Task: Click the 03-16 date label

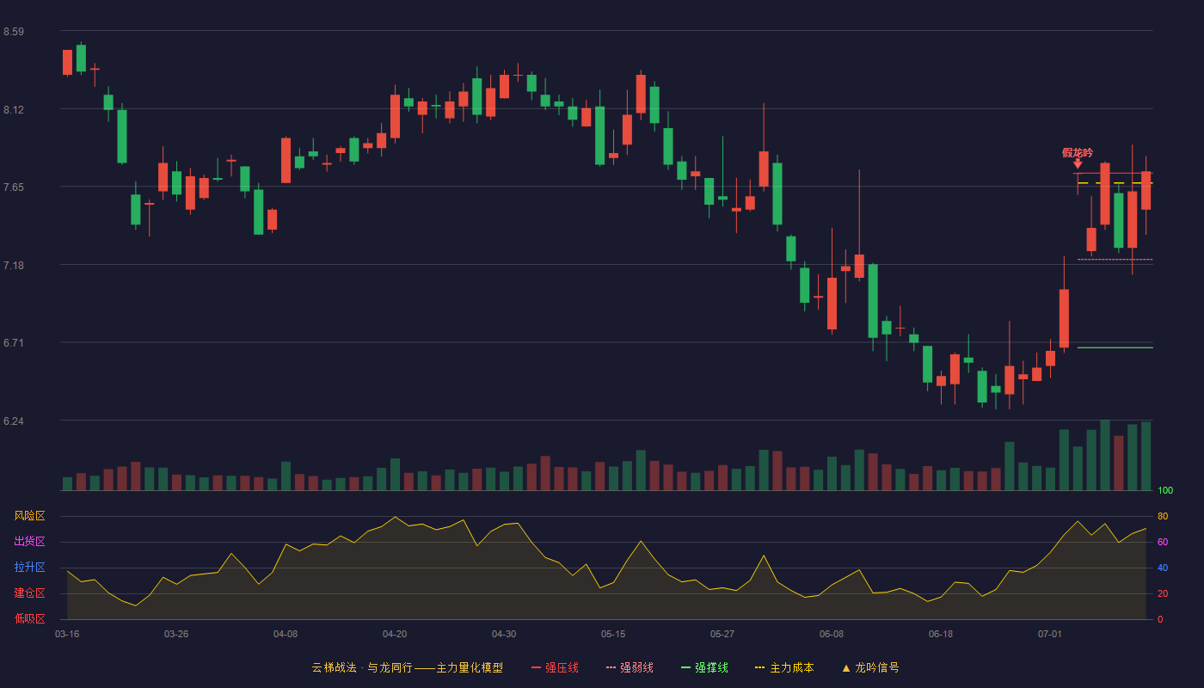Action: 67,634
